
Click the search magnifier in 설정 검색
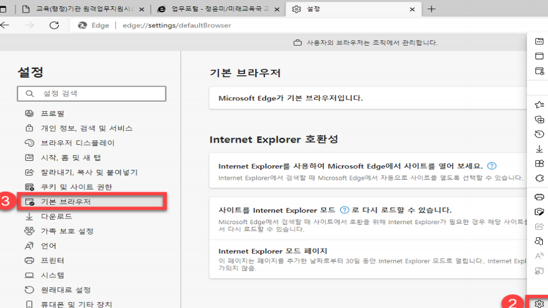[x=30, y=93]
